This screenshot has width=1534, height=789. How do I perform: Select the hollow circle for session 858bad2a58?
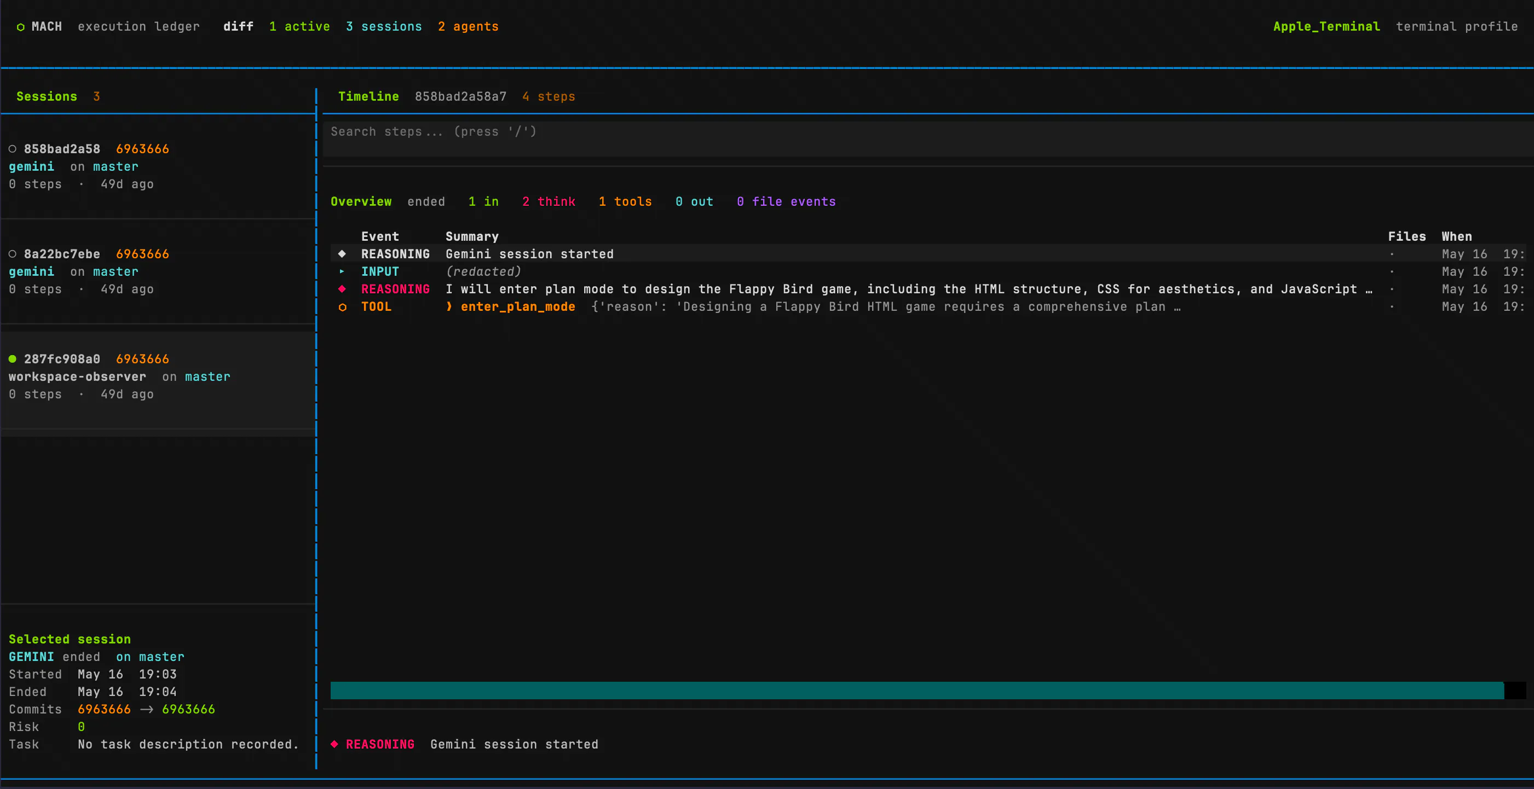pyautogui.click(x=13, y=149)
